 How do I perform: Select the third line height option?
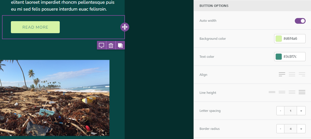click(292, 92)
